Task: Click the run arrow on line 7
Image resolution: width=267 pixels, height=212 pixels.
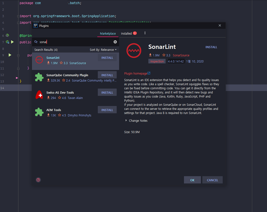Action: (13, 42)
